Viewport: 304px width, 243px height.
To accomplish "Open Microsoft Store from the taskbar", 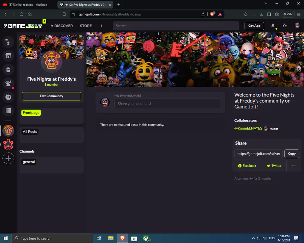I will point(134,238).
